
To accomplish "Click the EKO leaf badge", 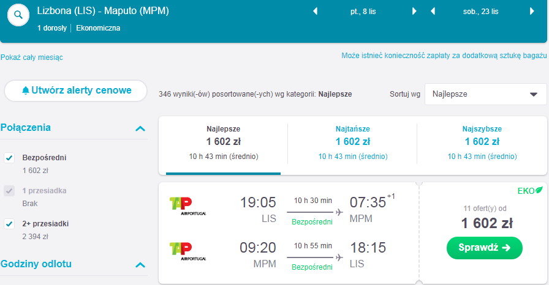I will (x=530, y=191).
